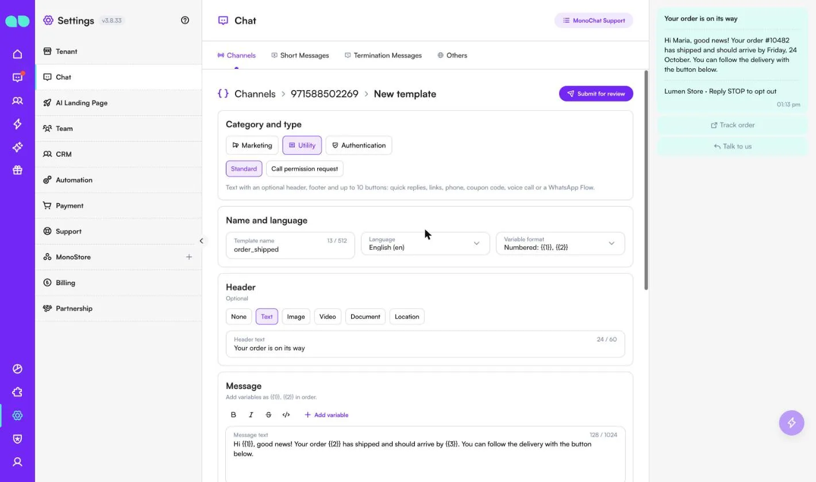Open the Home icon in left rail
Screen dimensions: 816x482
pos(17,54)
